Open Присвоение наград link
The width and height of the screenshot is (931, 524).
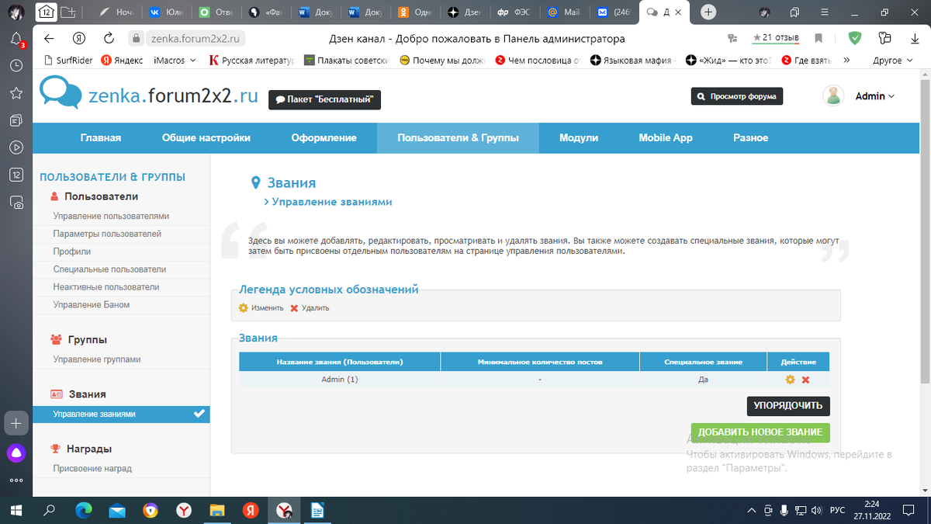[92, 468]
